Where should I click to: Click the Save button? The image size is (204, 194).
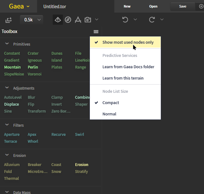coord(183,6)
